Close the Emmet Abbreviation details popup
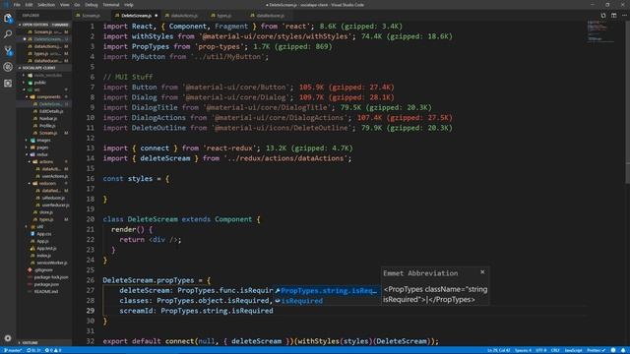Image resolution: width=630 pixels, height=354 pixels. (482, 272)
